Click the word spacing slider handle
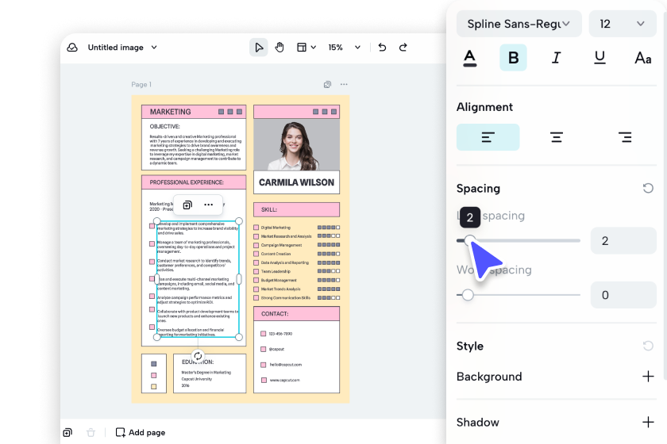The height and width of the screenshot is (444, 667). click(x=468, y=295)
